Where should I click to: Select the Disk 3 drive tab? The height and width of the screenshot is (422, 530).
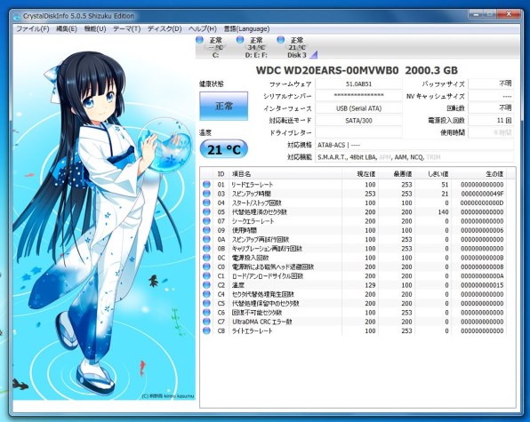tap(297, 47)
